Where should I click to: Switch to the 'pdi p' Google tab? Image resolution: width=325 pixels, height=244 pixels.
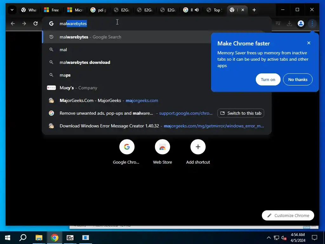[x=98, y=10]
